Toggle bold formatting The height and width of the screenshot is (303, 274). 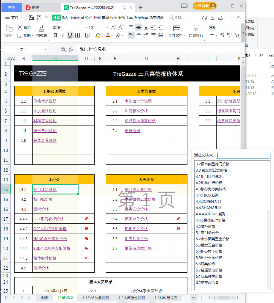click(x=55, y=35)
